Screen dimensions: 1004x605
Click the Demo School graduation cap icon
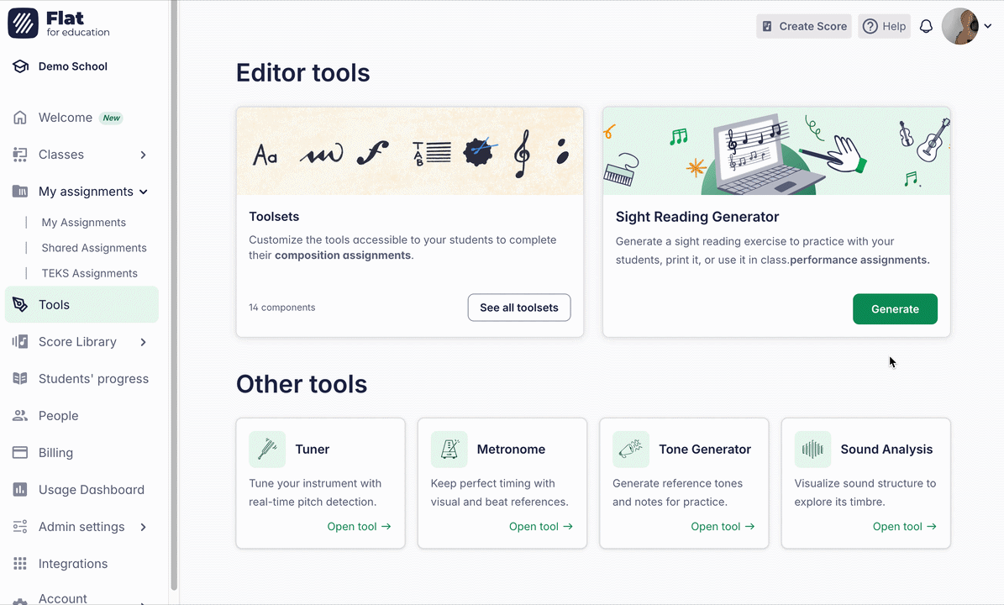pyautogui.click(x=21, y=66)
